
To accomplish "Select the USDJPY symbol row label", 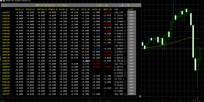I will (6, 12).
